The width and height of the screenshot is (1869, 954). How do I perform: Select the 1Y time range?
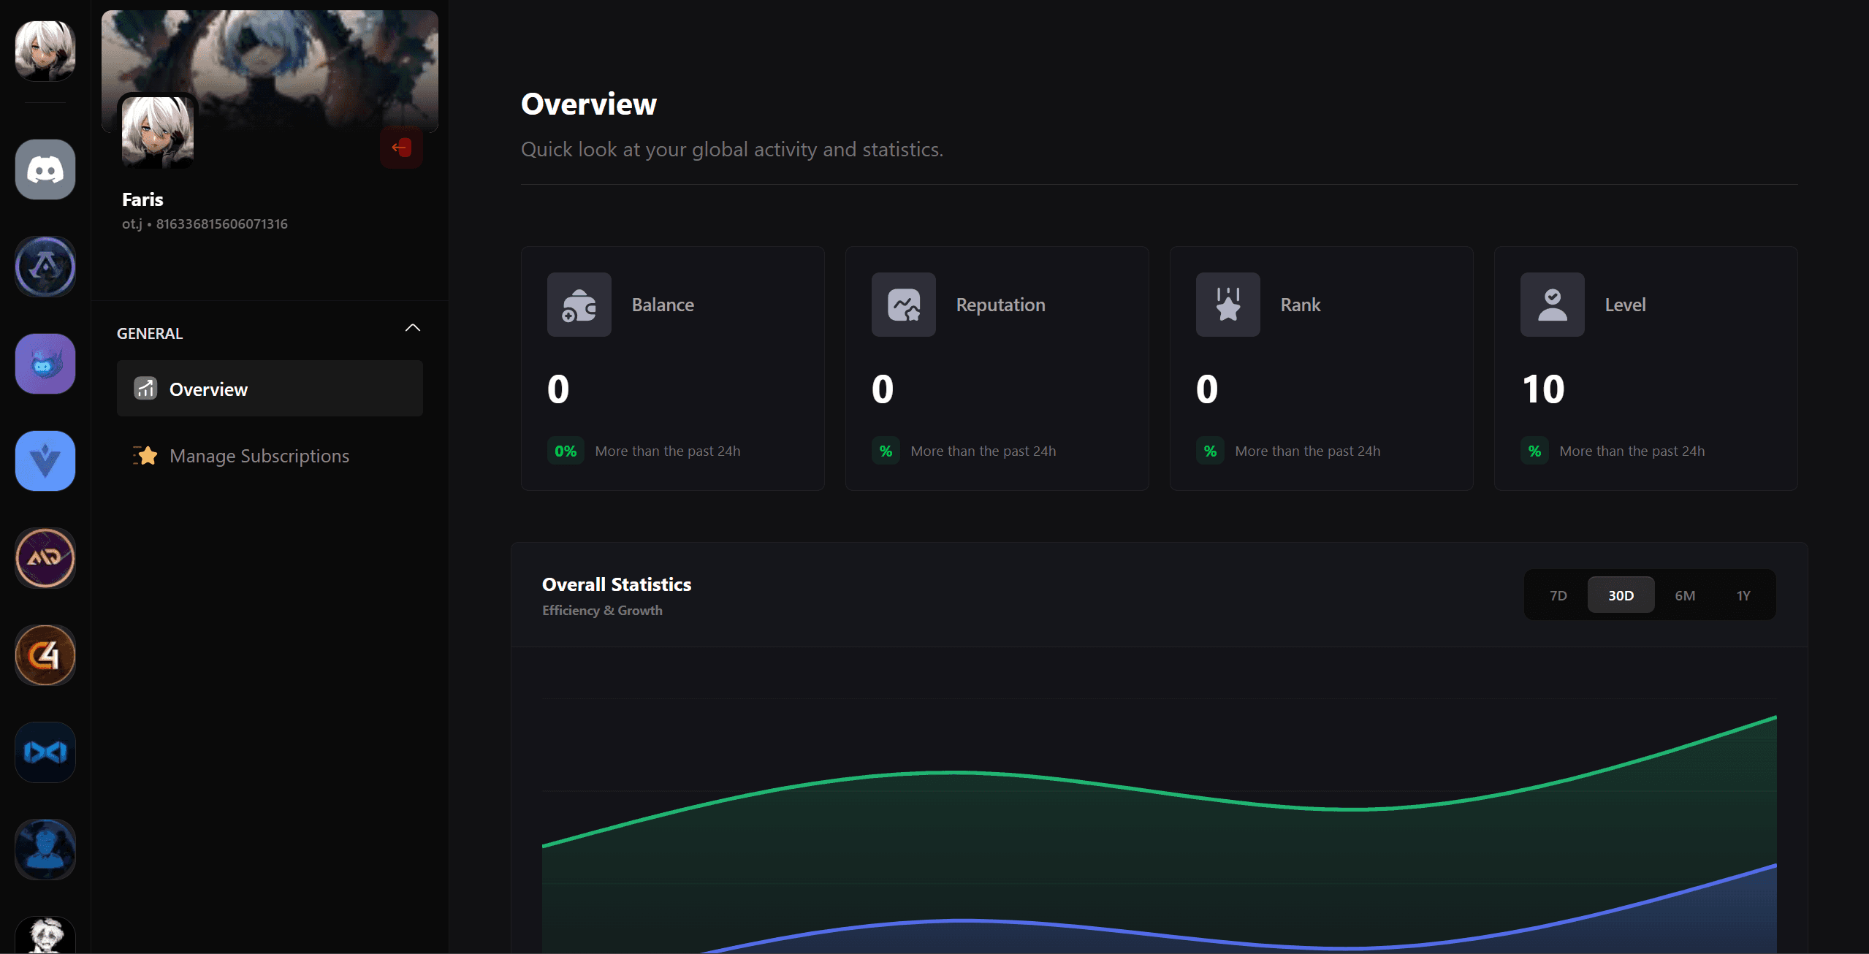pyautogui.click(x=1743, y=595)
